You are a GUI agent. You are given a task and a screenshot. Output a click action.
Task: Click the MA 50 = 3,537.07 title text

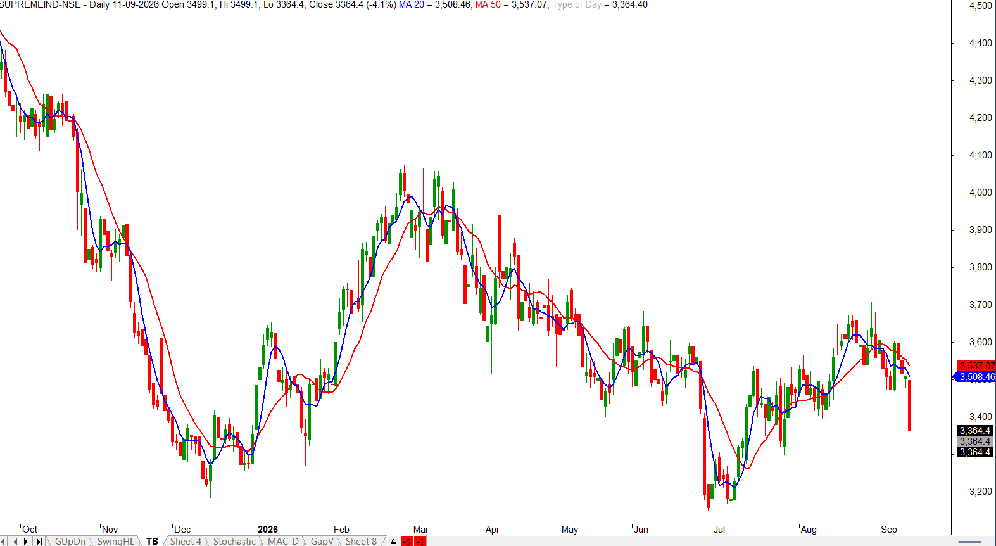pos(512,4)
